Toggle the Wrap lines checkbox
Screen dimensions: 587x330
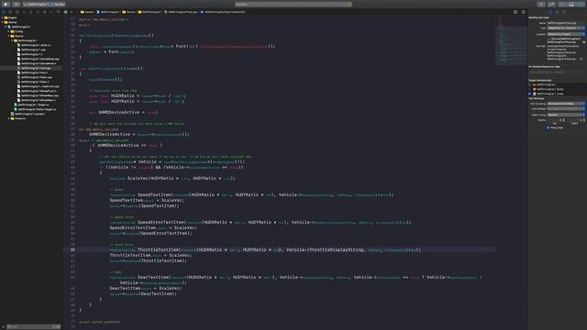pos(548,127)
